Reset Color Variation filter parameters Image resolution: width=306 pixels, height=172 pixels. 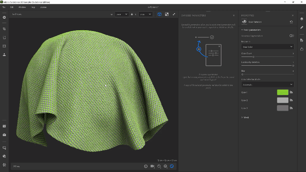tap(292, 22)
